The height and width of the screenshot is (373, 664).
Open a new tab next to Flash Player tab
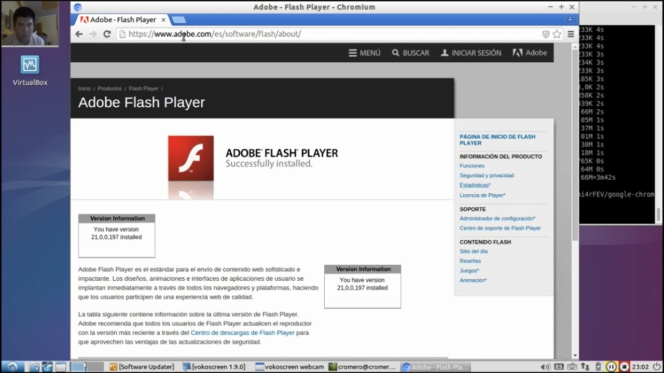click(178, 20)
